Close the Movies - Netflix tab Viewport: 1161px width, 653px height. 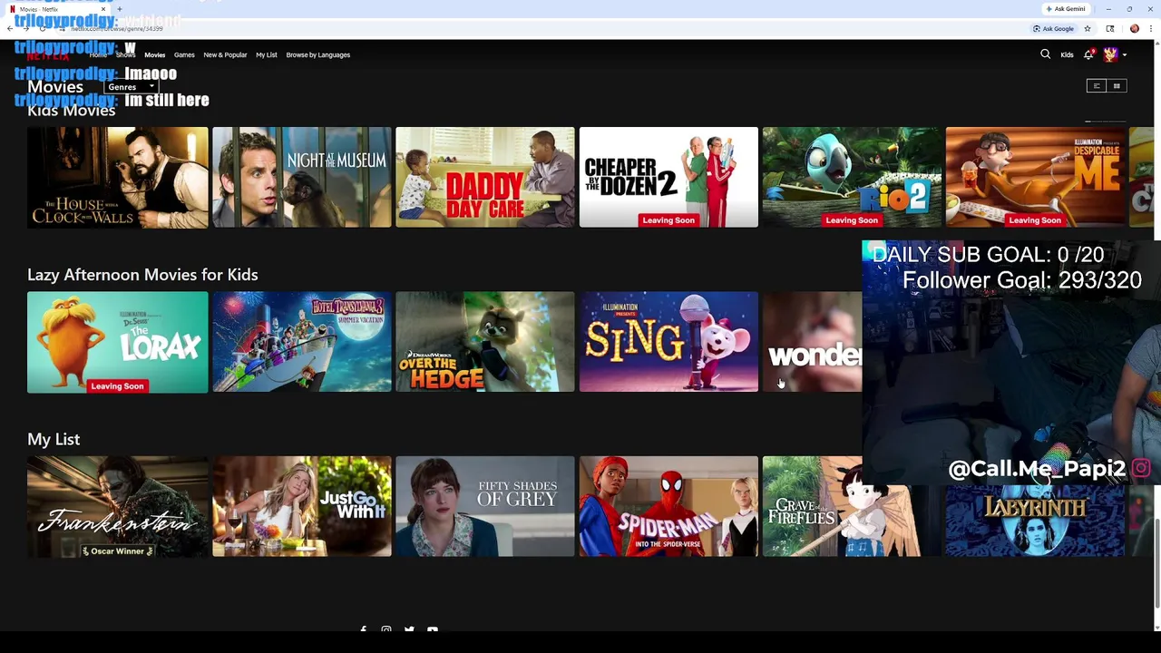coord(103,9)
